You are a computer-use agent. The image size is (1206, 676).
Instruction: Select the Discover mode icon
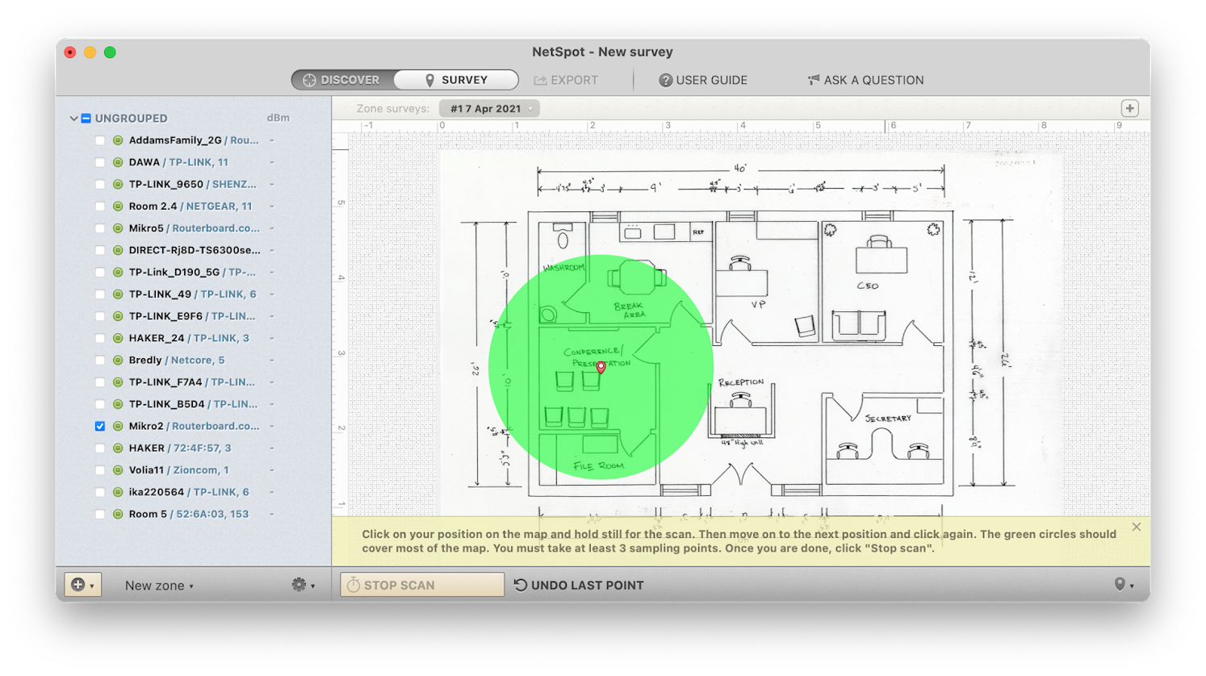[x=308, y=79]
